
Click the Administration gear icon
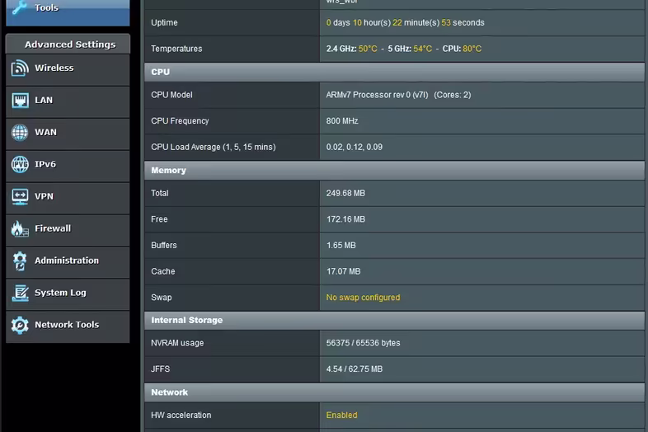20,261
